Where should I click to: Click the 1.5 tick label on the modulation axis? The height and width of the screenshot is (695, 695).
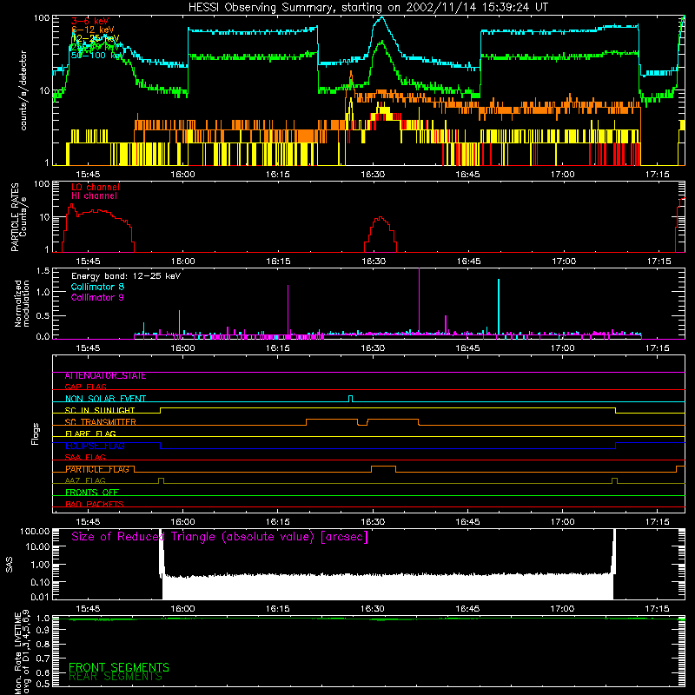pyautogui.click(x=43, y=270)
